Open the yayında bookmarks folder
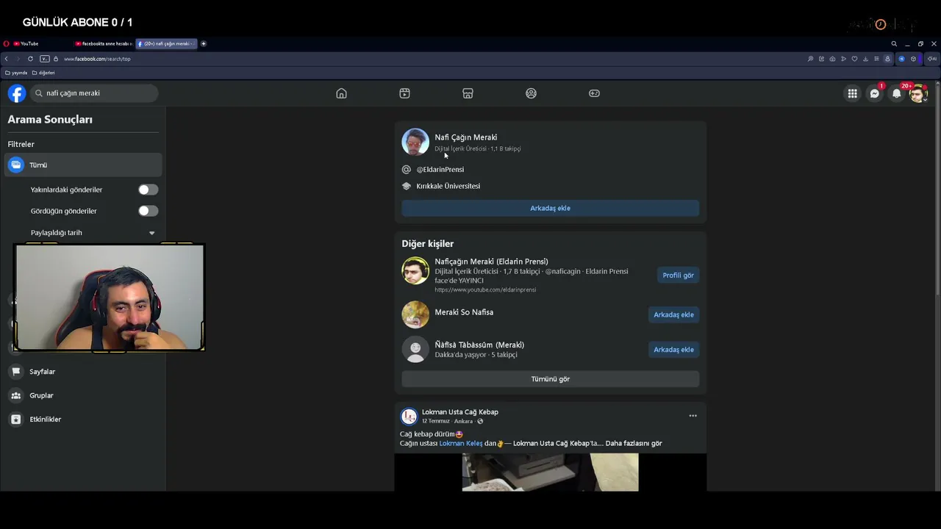The width and height of the screenshot is (941, 529). click(x=16, y=73)
